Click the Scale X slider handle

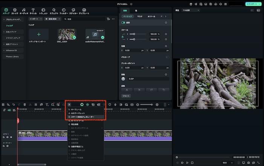[135, 34]
